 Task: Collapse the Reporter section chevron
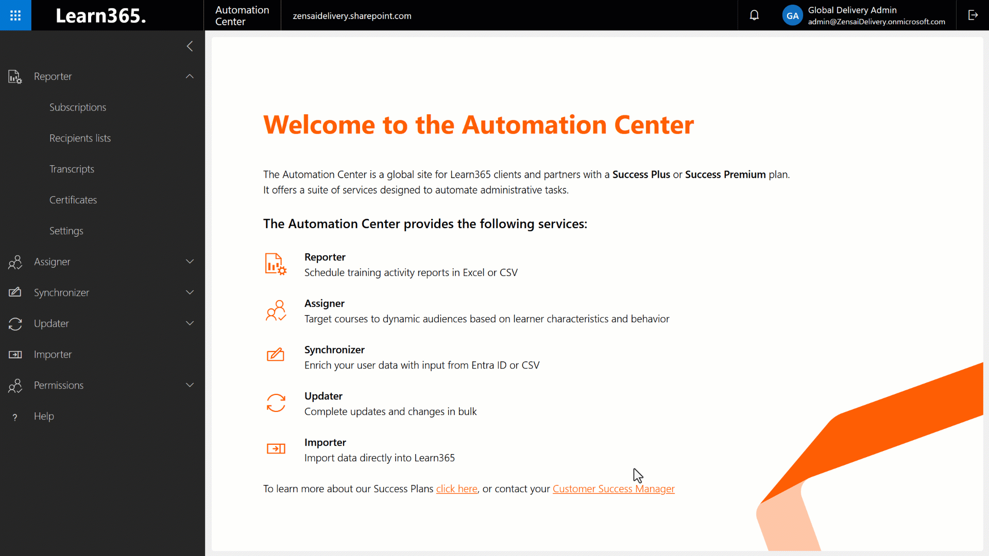(x=190, y=76)
